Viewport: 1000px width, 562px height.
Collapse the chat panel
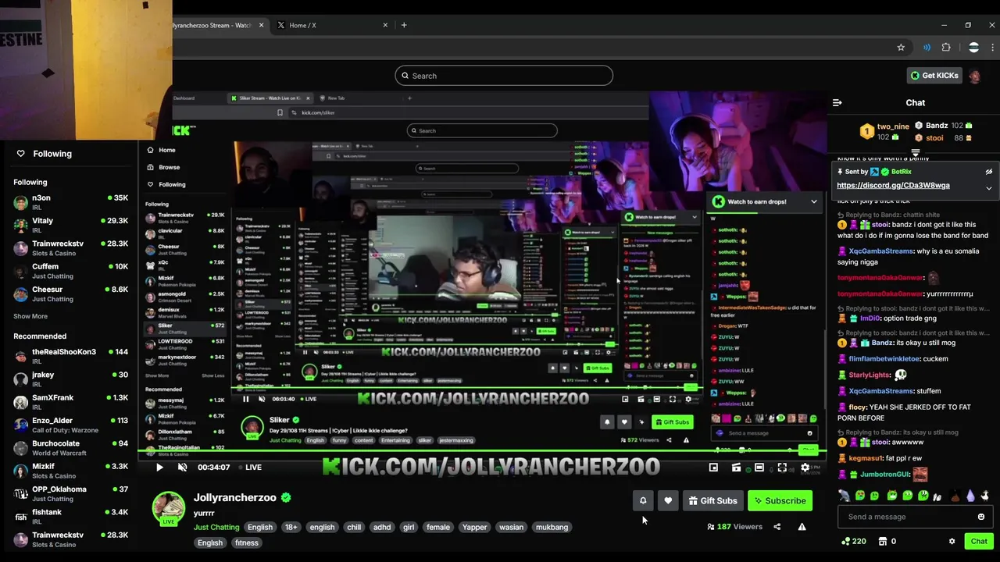coord(837,102)
